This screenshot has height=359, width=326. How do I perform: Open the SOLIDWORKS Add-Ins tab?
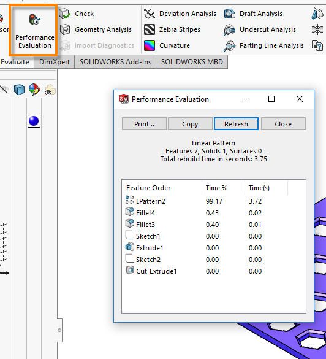(x=115, y=62)
